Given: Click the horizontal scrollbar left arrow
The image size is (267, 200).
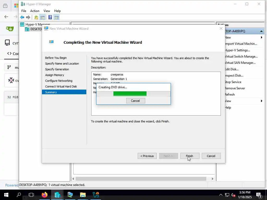Looking at the screenshot, I should coord(73,179).
